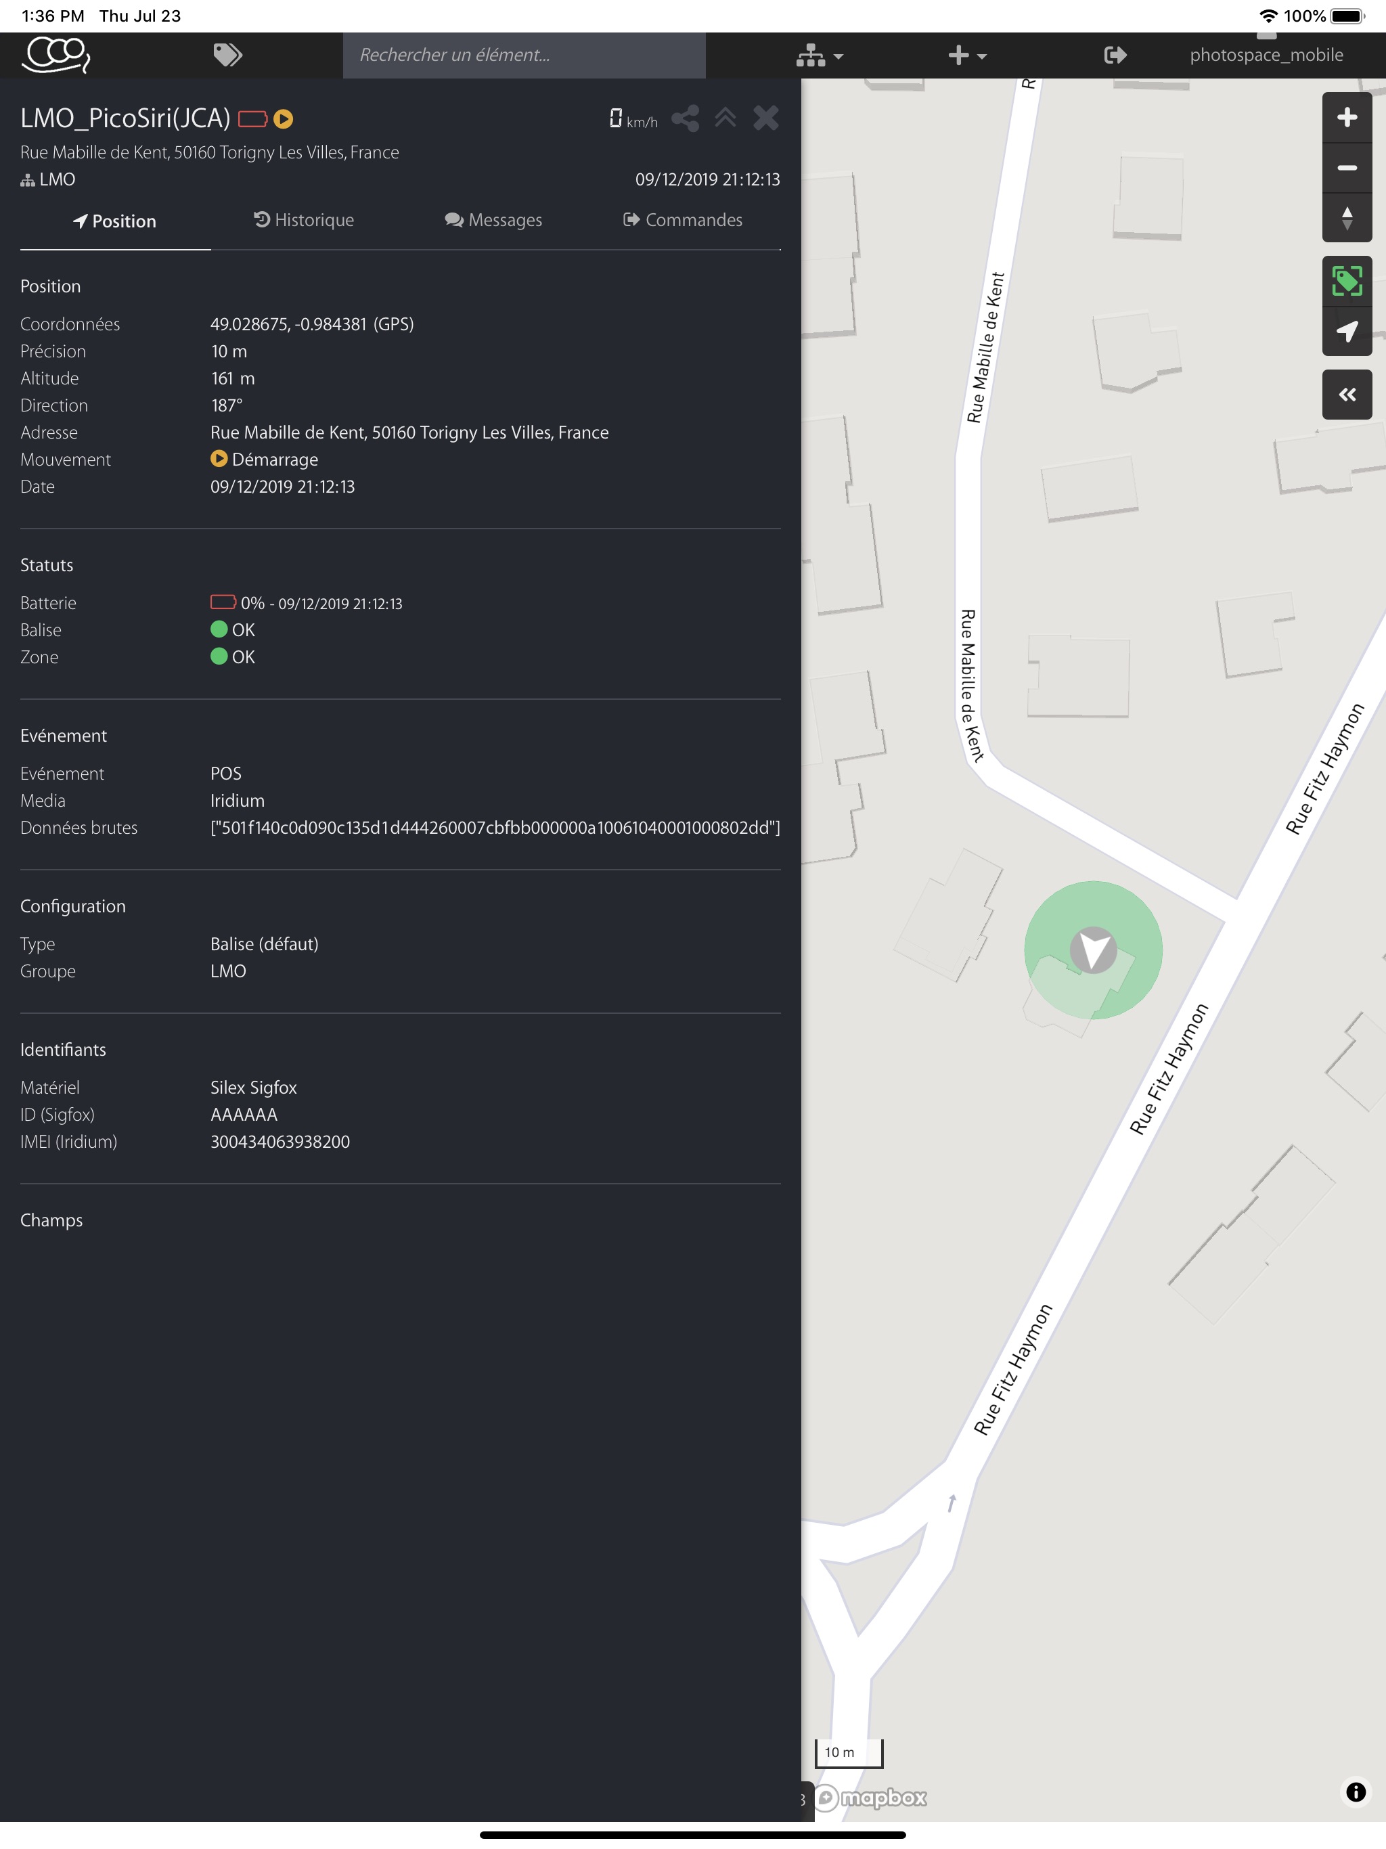Click the logout arrow icon

click(x=1115, y=55)
